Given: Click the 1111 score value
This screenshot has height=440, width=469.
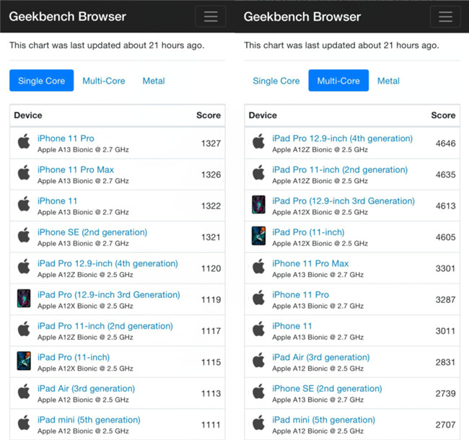Looking at the screenshot, I should point(211,425).
